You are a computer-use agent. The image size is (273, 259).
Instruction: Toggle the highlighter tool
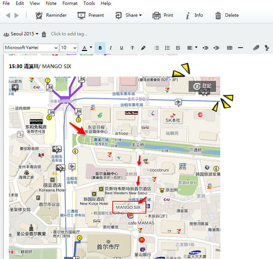click(x=143, y=48)
